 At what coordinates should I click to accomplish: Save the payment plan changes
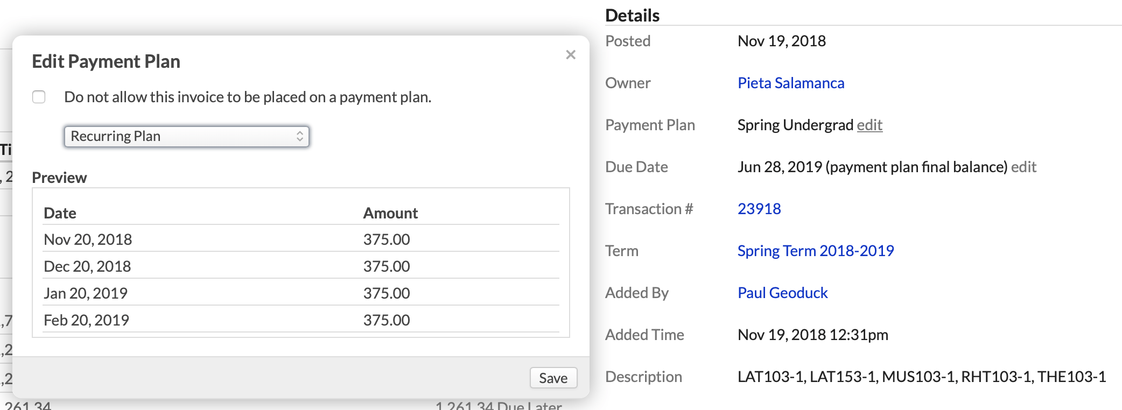553,378
